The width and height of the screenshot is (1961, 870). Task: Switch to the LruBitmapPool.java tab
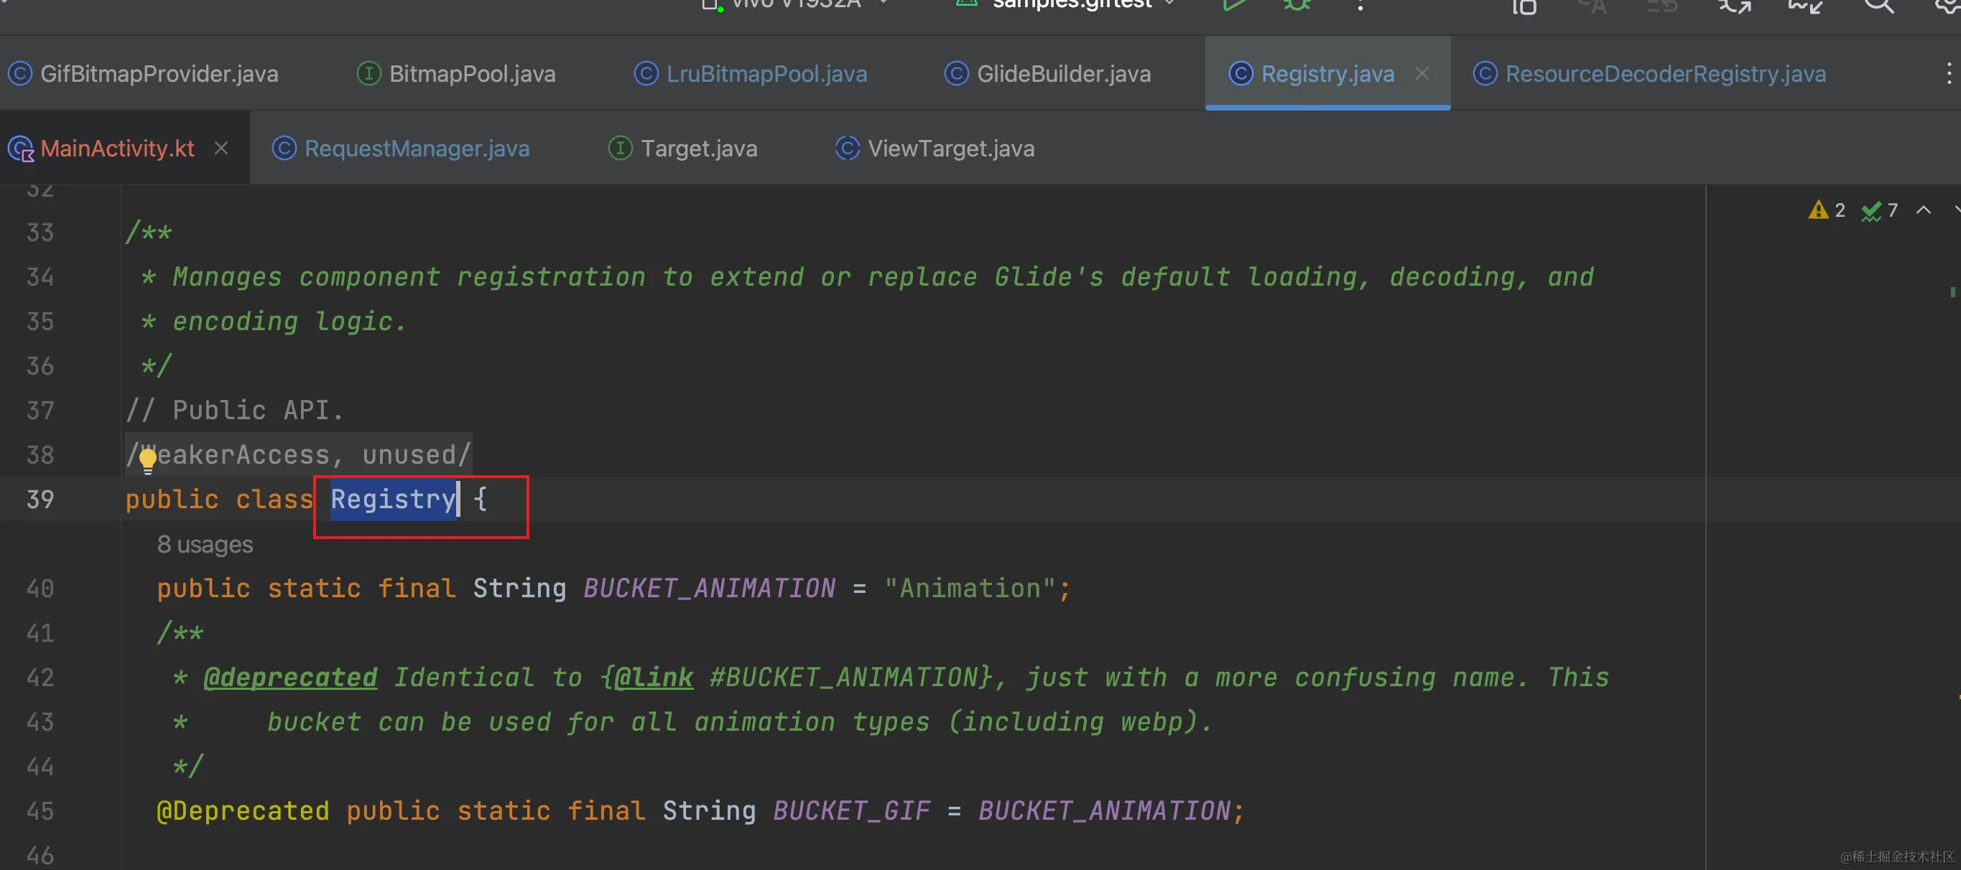coord(751,74)
